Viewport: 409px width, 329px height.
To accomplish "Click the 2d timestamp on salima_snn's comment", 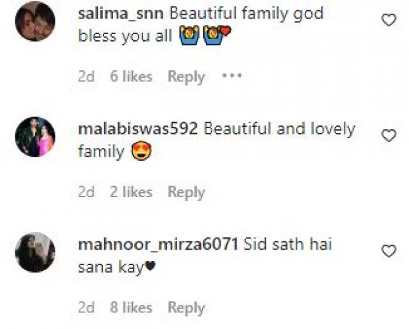I will pyautogui.click(x=86, y=77).
